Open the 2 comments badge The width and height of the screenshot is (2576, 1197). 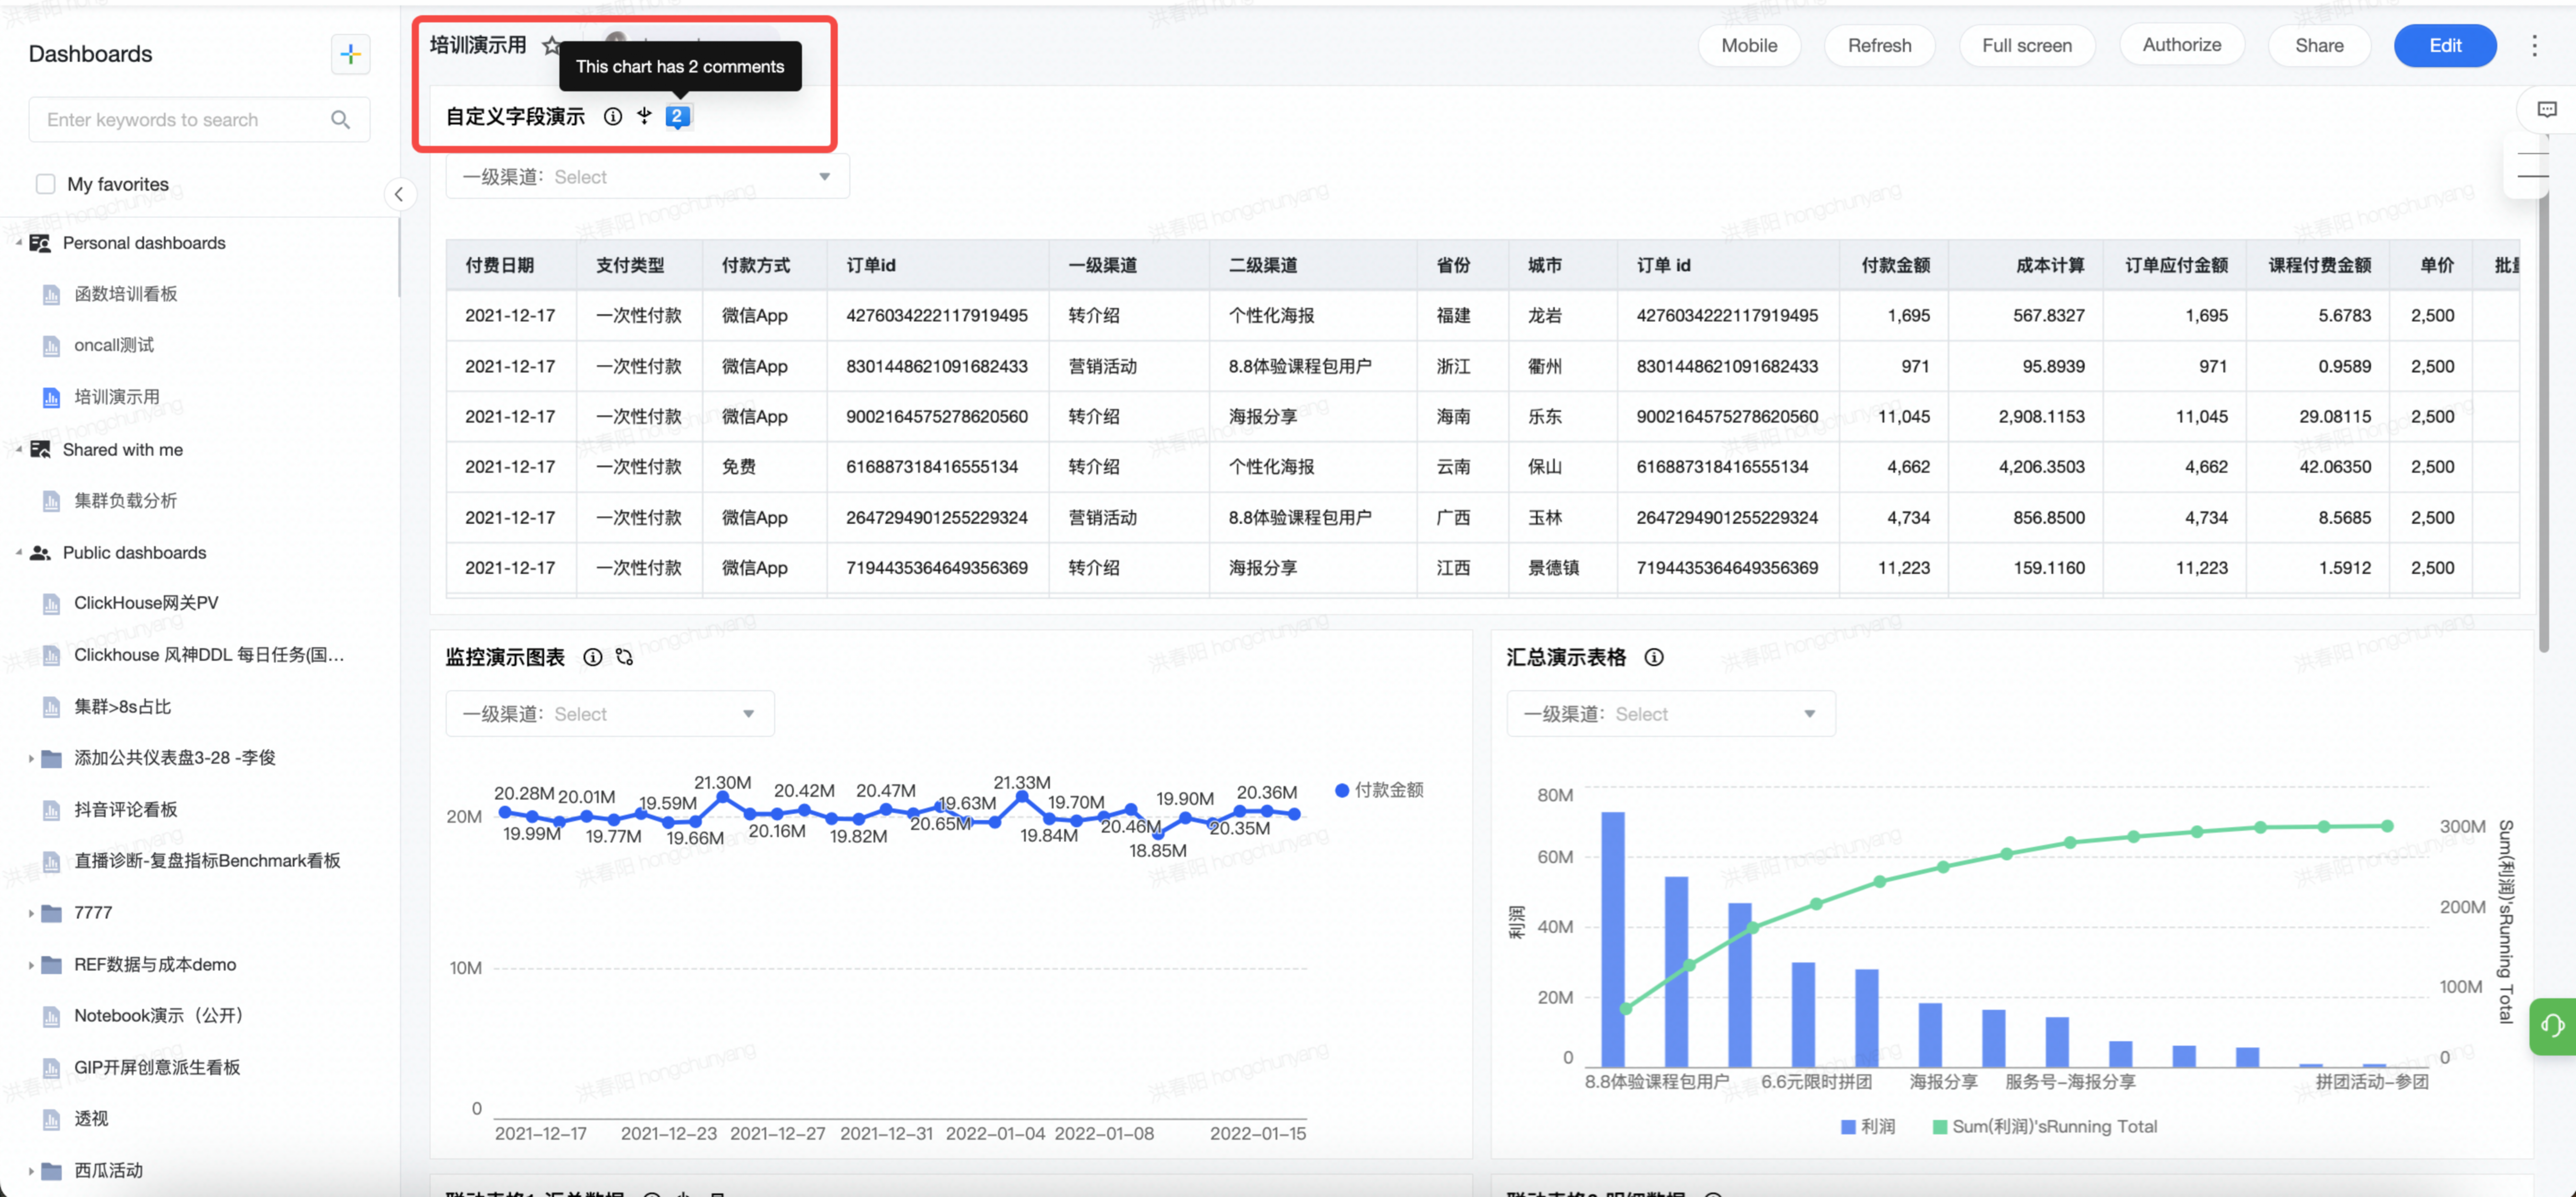[x=678, y=117]
